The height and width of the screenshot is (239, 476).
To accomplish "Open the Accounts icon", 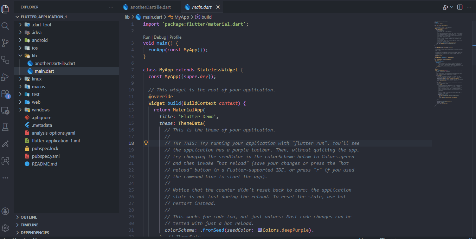I will (x=5, y=211).
